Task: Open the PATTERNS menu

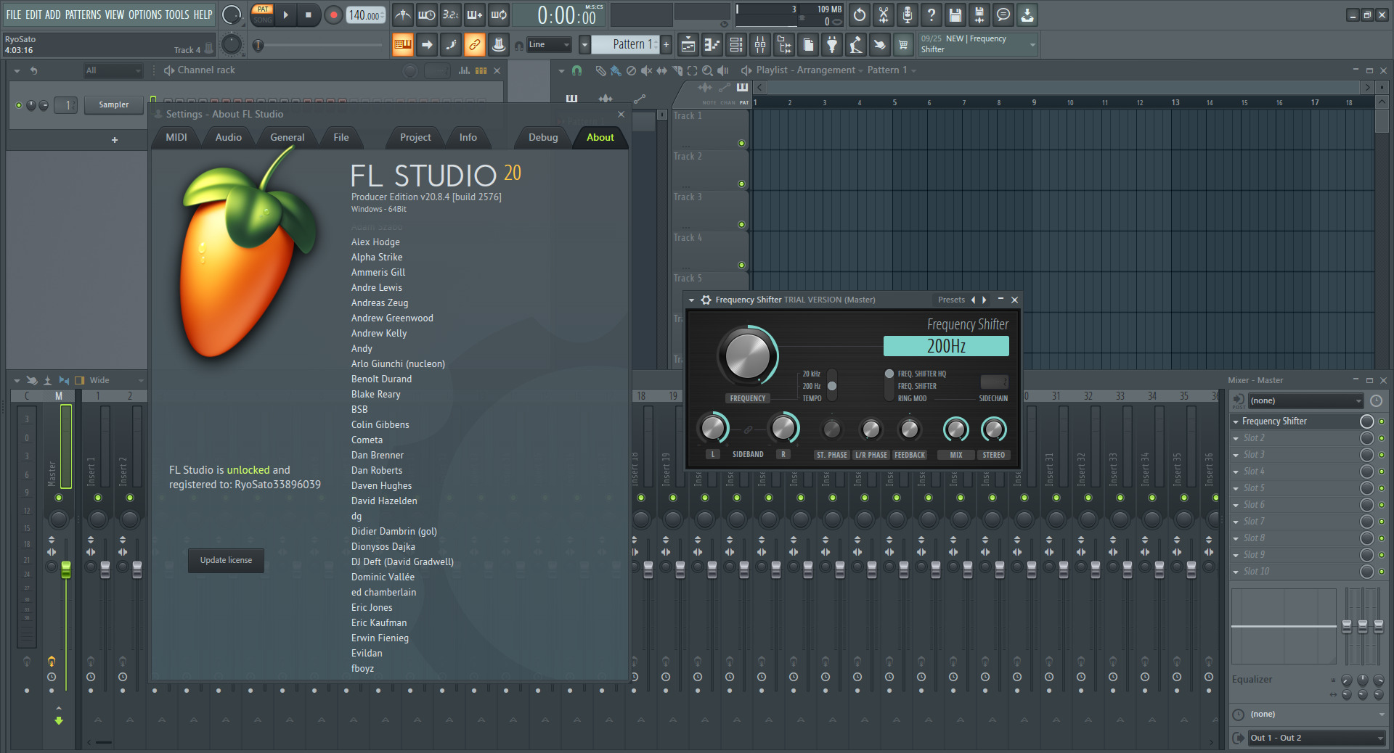Action: pos(83,15)
